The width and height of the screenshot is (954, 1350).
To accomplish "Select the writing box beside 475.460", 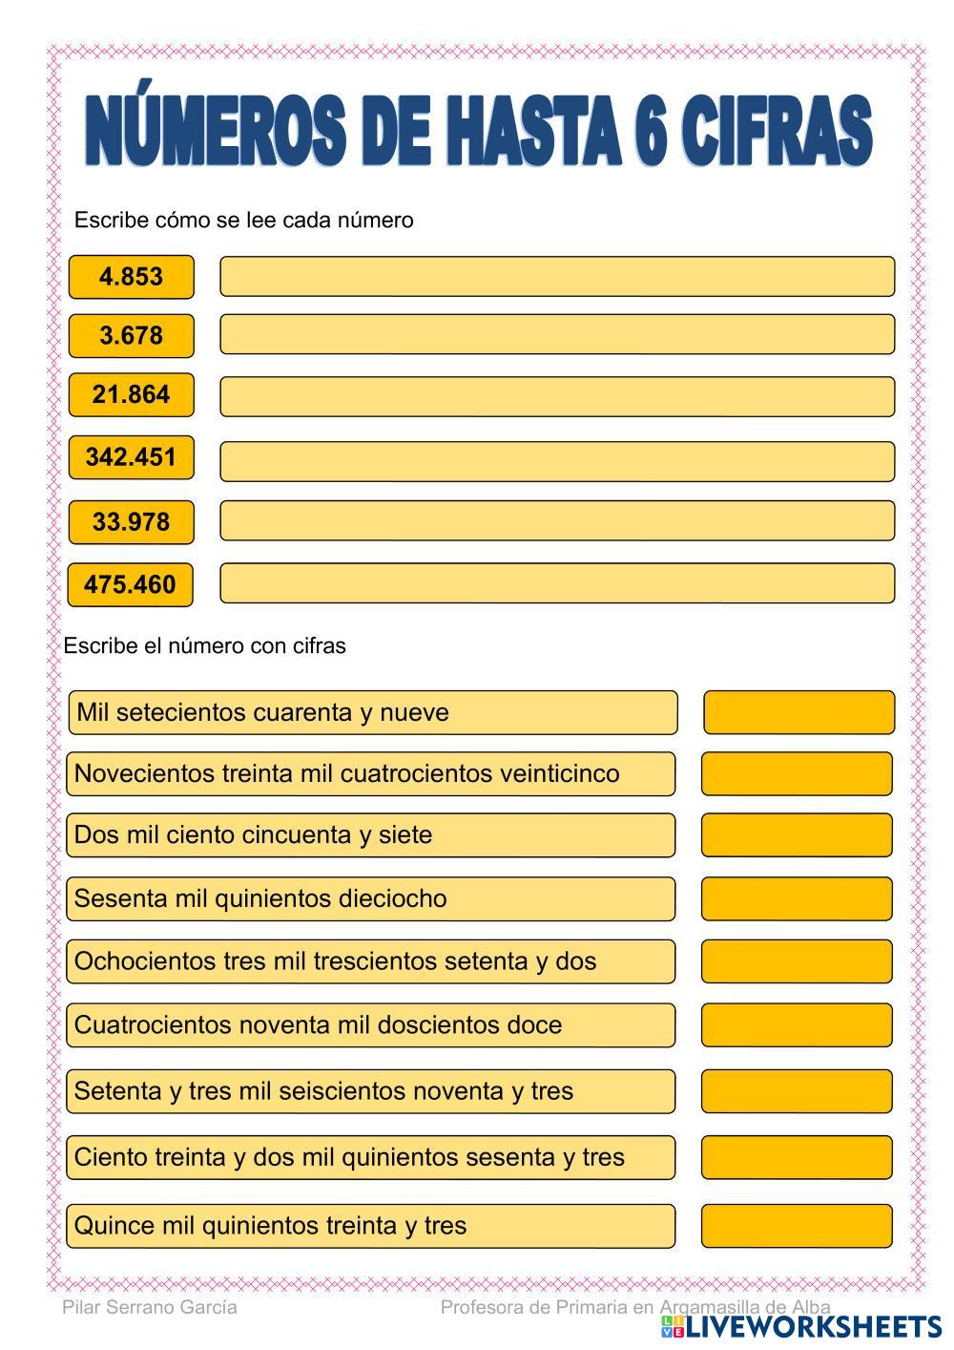I will pos(557,583).
